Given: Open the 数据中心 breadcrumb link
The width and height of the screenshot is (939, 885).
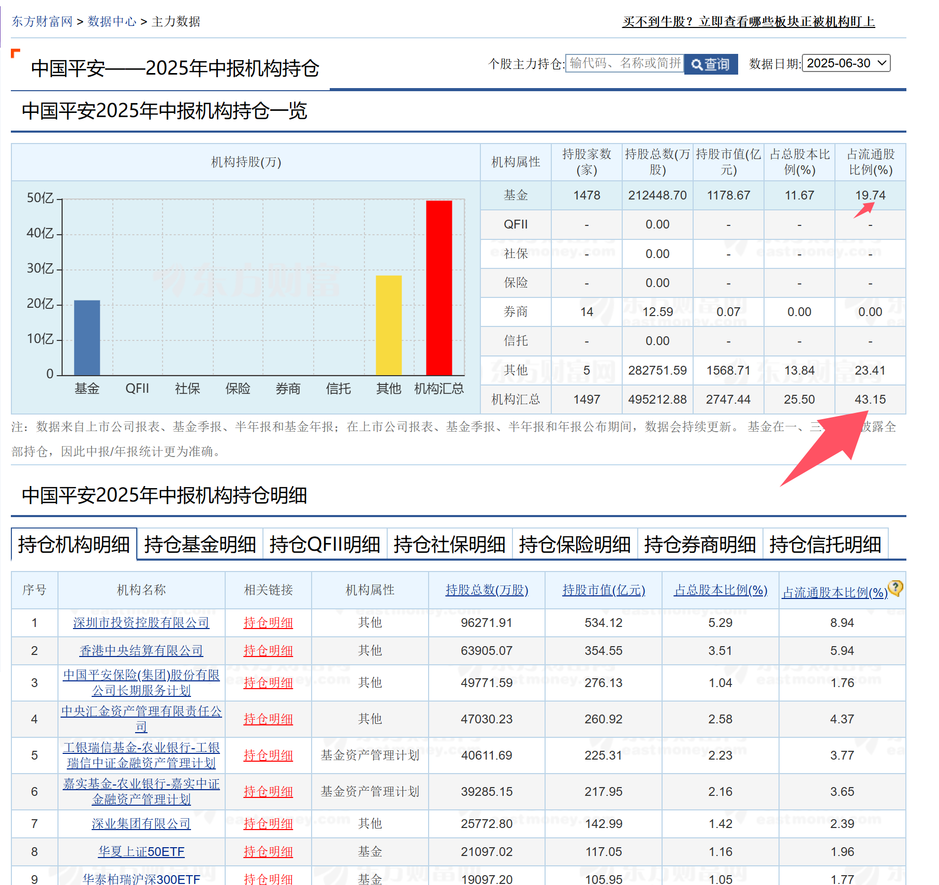Looking at the screenshot, I should pos(112,21).
